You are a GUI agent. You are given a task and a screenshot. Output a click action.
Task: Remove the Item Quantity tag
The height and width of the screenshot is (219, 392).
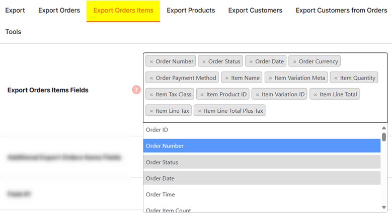tap(336, 78)
